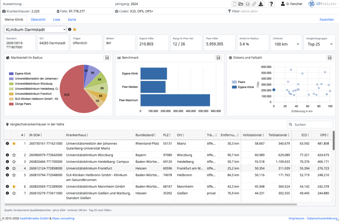Click the Codes icon in the status bar
The height and width of the screenshot is (221, 339).
coord(117,11)
